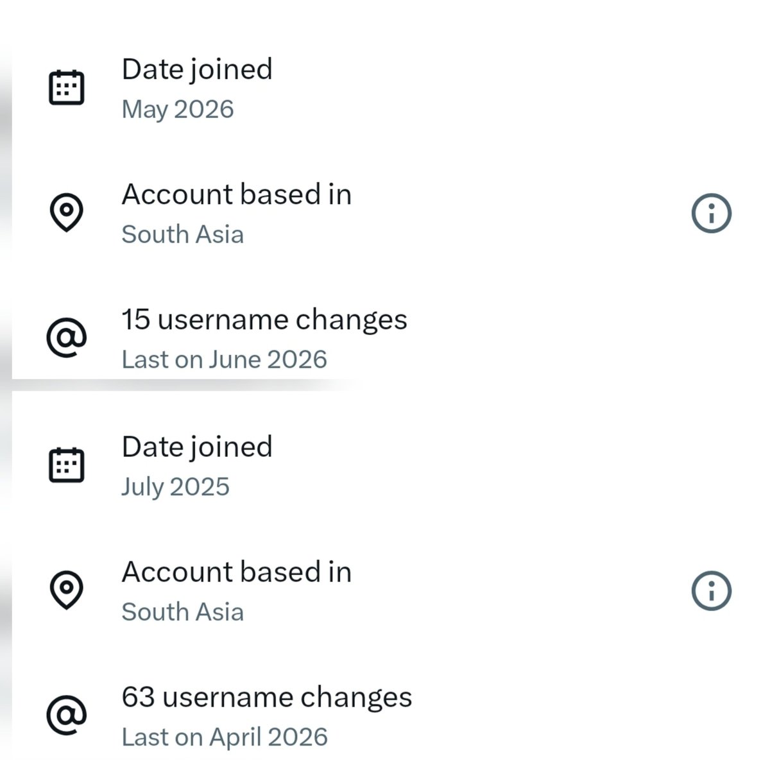The height and width of the screenshot is (770, 770).
Task: Tap the upper Date joined heading
Action: [197, 70]
